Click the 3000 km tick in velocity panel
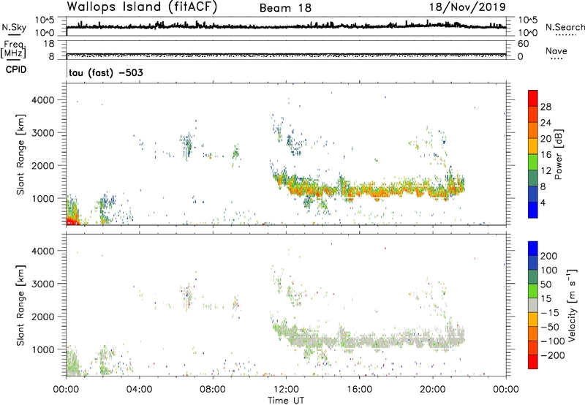The width and height of the screenshot is (585, 405). point(43,284)
